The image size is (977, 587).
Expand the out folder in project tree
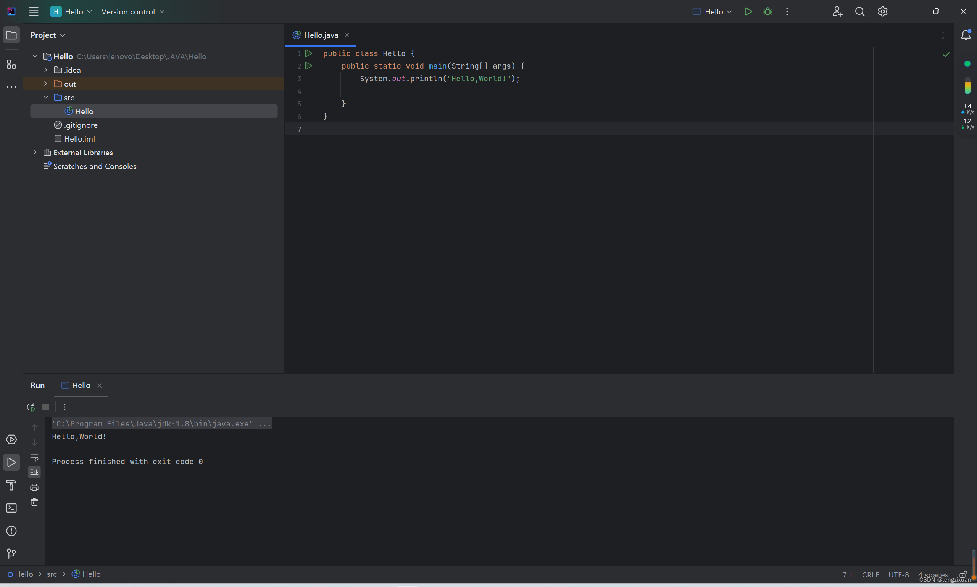click(x=45, y=84)
